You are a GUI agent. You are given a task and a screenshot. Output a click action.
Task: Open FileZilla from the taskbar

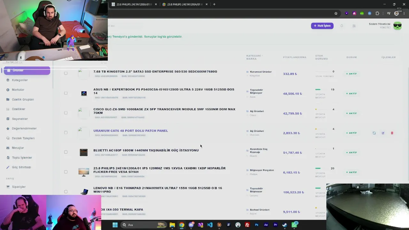247,225
